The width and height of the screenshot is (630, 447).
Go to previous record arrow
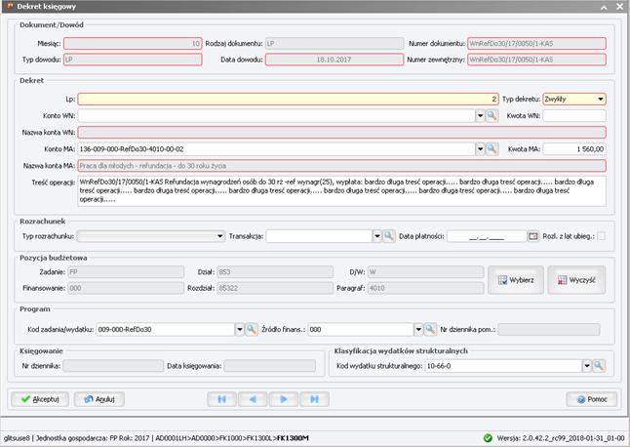click(x=253, y=399)
